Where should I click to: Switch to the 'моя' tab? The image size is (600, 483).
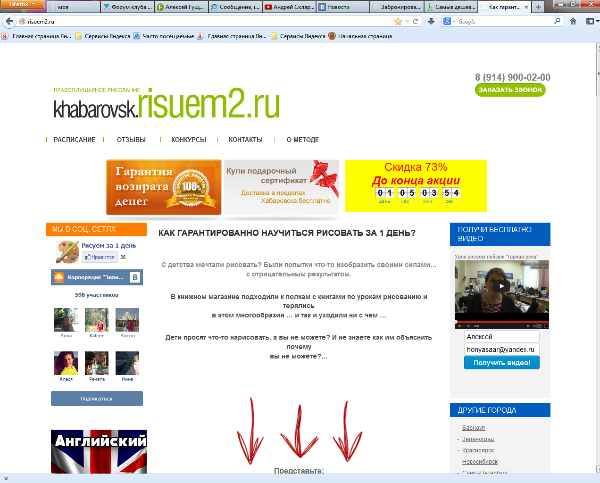pyautogui.click(x=74, y=7)
